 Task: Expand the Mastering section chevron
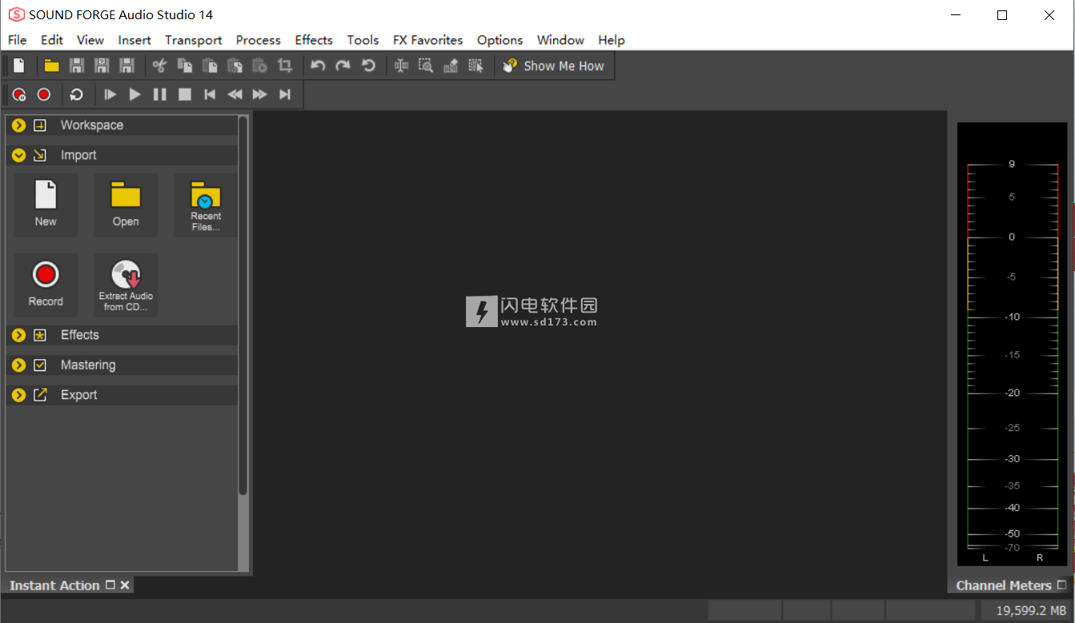[19, 365]
